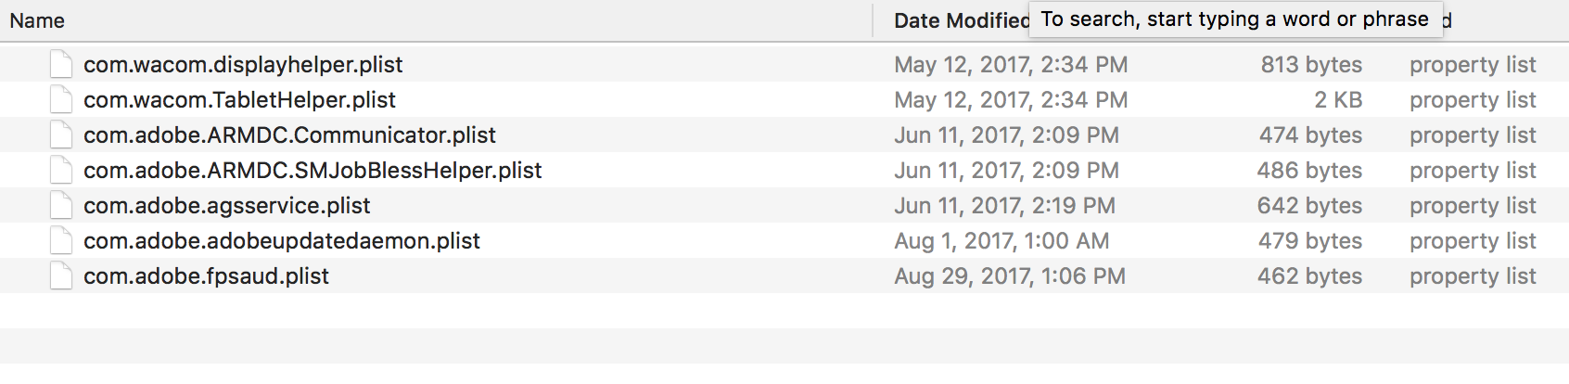
Task: Click the May 12, 2017 date of displayhelper
Action: (1011, 65)
